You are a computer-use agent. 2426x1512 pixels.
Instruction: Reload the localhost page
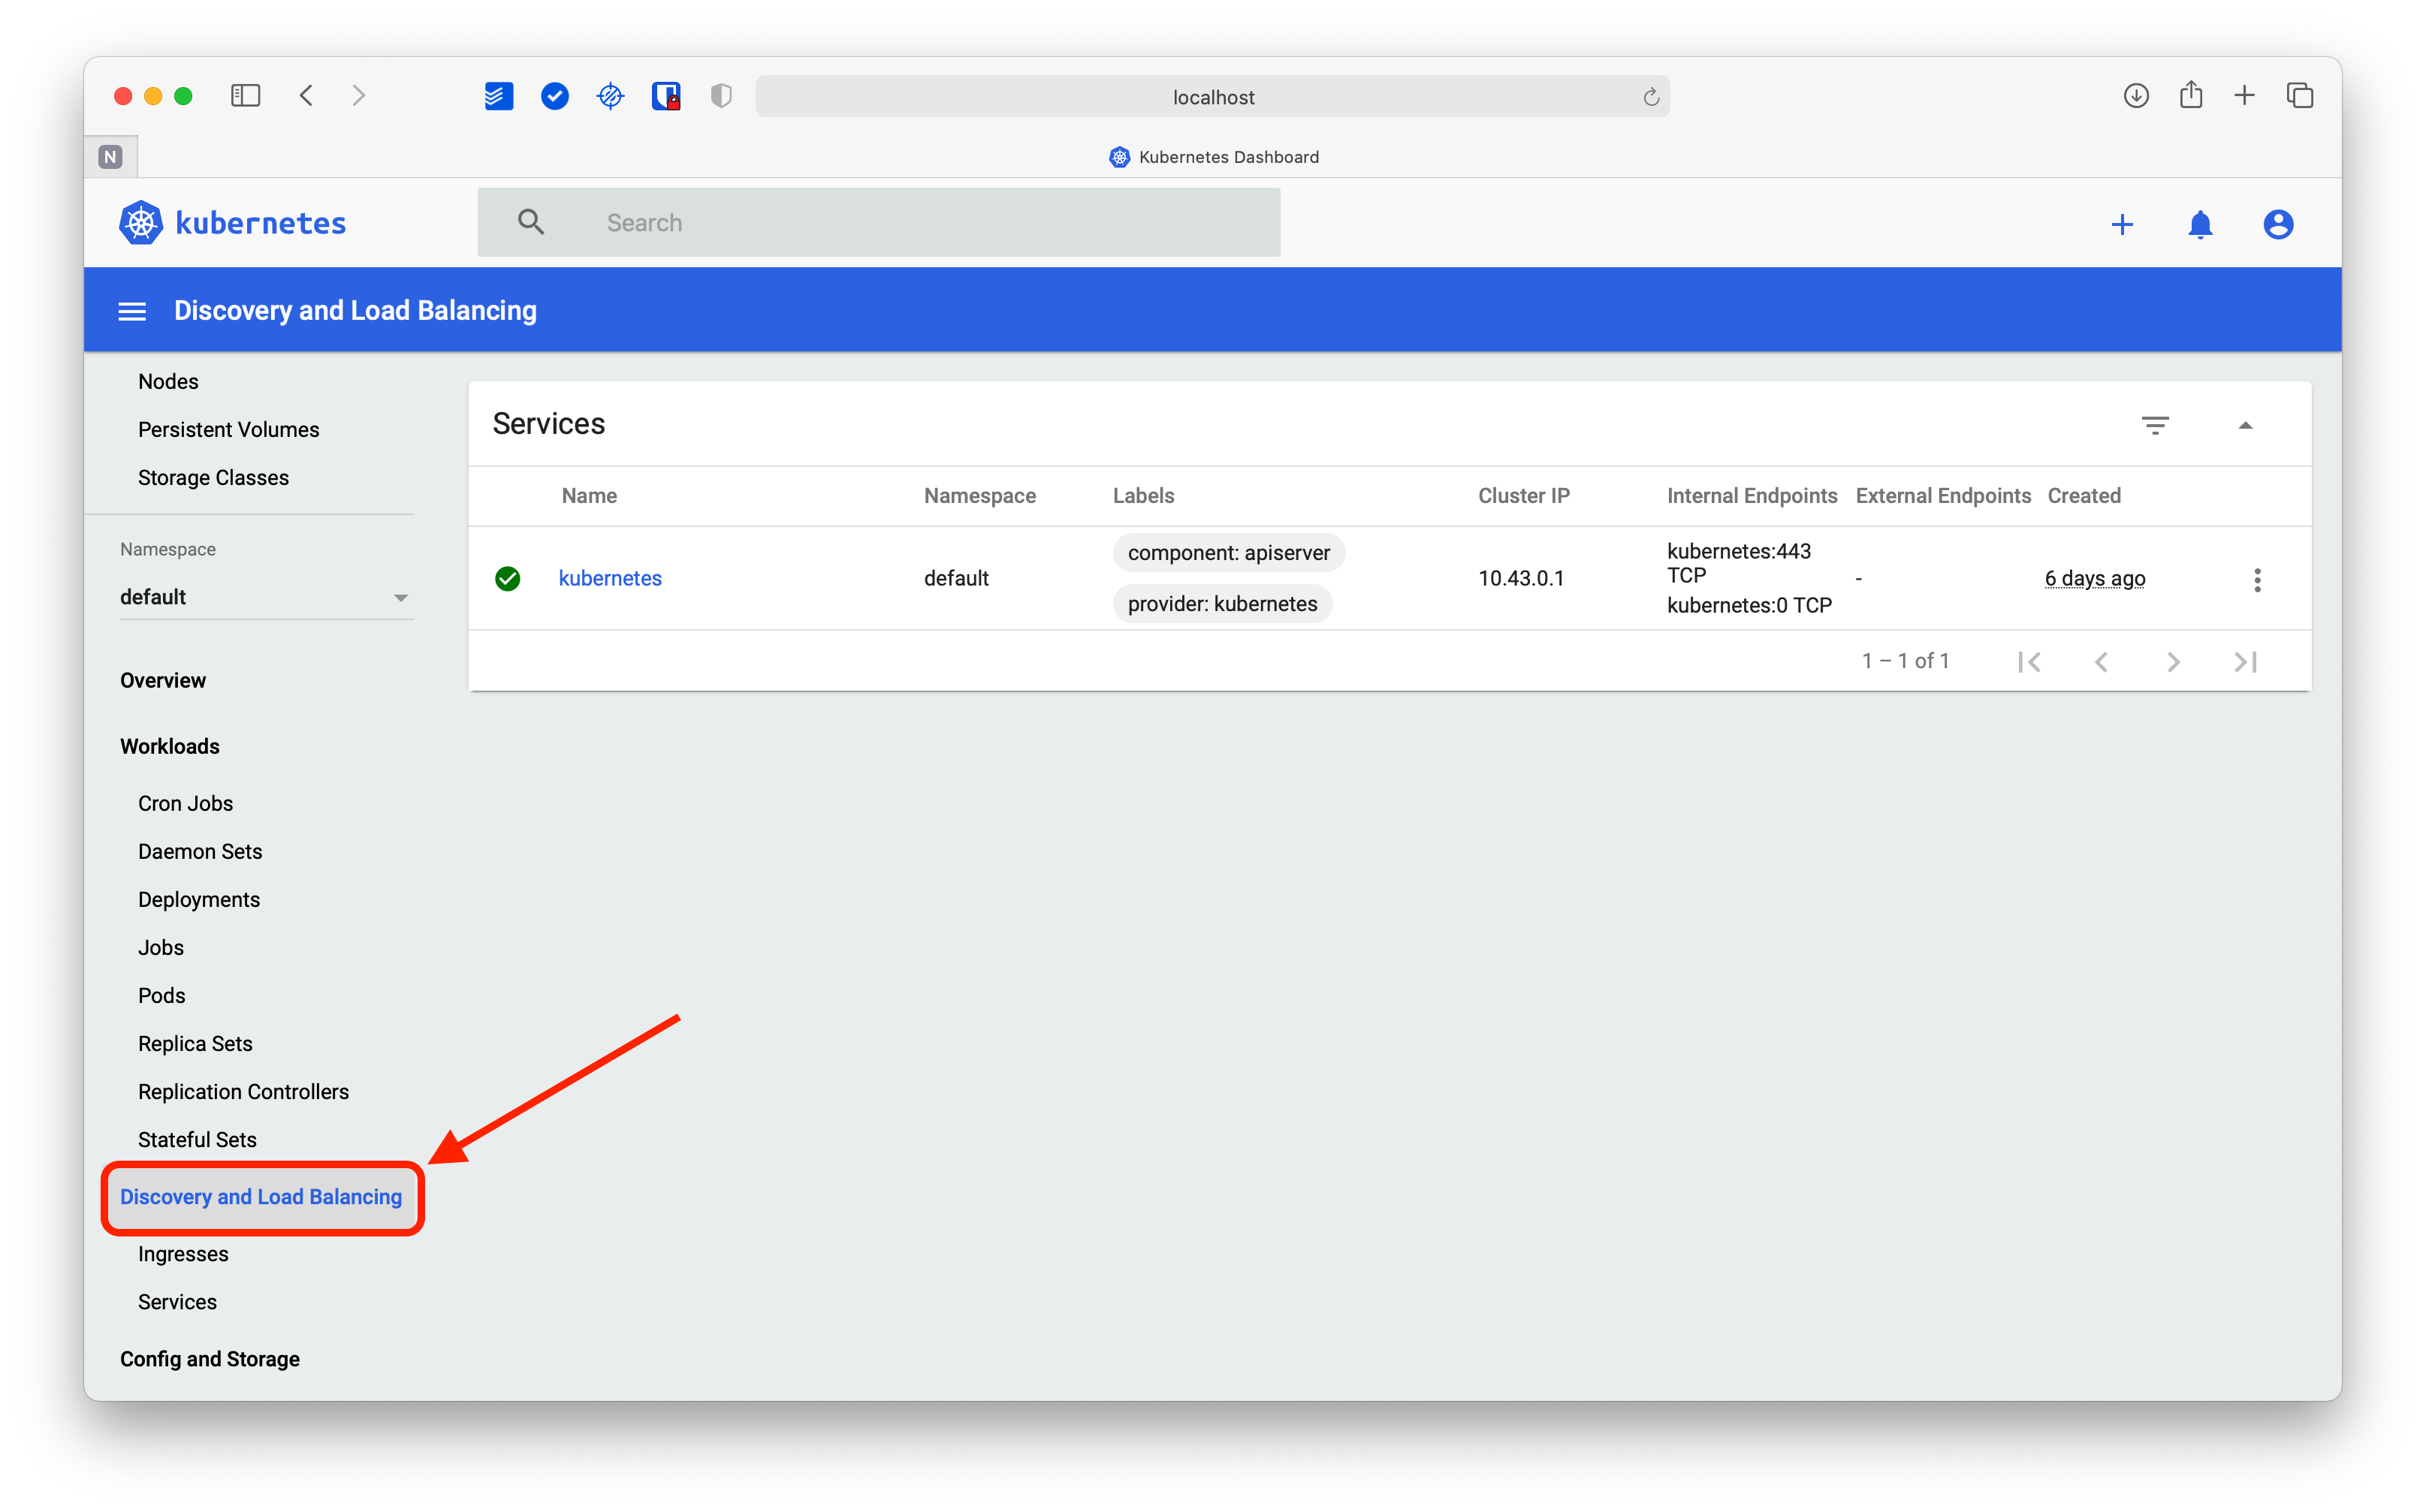click(x=1651, y=97)
